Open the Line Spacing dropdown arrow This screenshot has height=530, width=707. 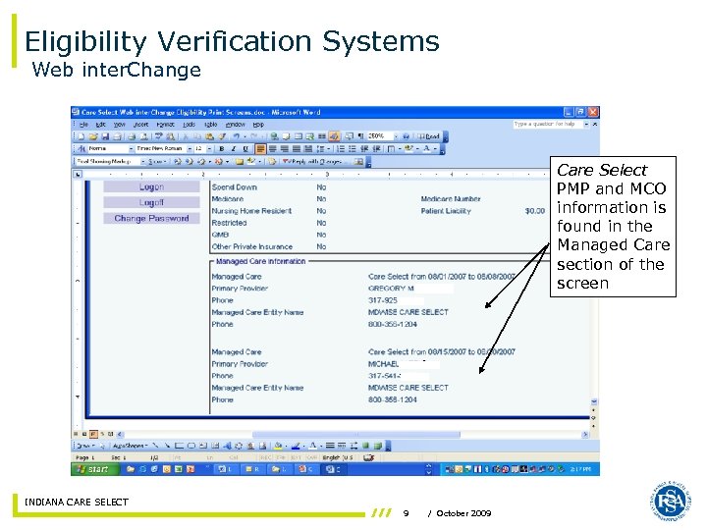pyautogui.click(x=328, y=149)
